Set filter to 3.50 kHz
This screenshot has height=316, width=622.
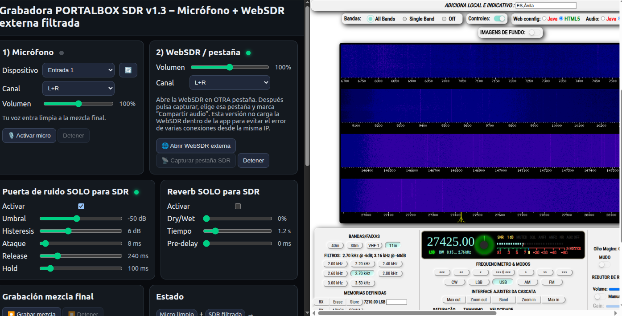[x=362, y=283]
